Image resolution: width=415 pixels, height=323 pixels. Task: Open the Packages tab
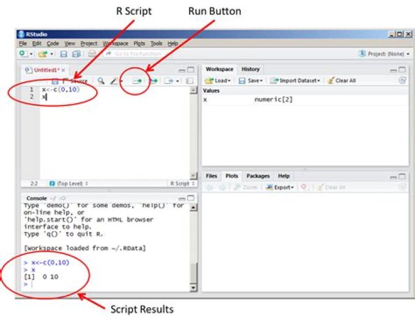click(258, 176)
